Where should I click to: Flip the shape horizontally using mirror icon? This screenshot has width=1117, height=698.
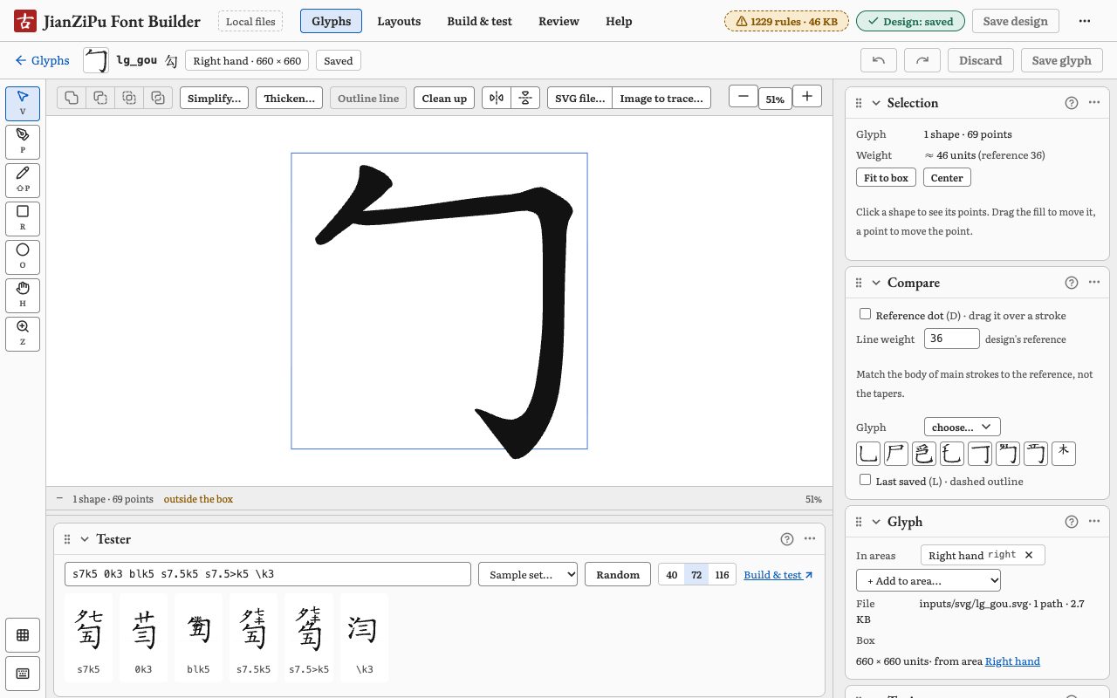click(x=497, y=98)
